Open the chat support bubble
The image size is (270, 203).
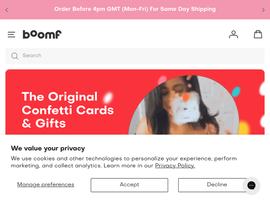point(251,185)
